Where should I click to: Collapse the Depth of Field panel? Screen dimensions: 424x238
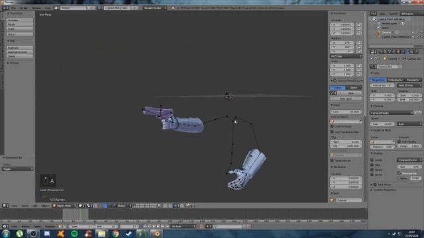click(x=372, y=130)
